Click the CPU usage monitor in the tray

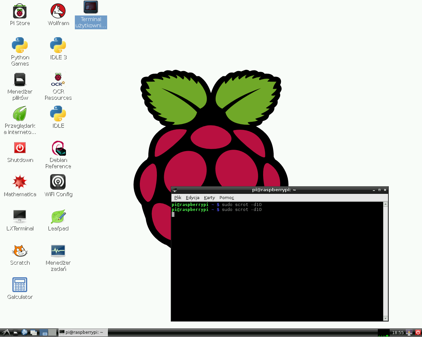pyautogui.click(x=383, y=333)
